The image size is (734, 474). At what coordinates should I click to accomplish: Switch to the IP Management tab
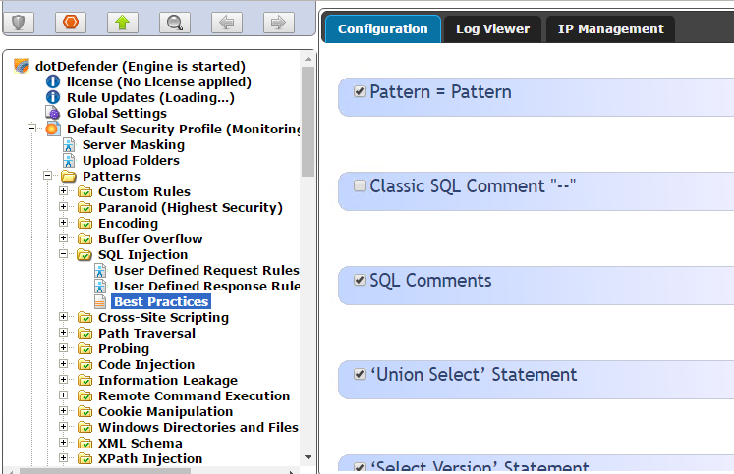(610, 29)
